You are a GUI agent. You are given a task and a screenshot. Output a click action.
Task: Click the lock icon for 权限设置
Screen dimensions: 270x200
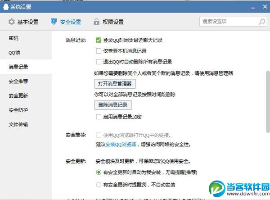(96, 22)
